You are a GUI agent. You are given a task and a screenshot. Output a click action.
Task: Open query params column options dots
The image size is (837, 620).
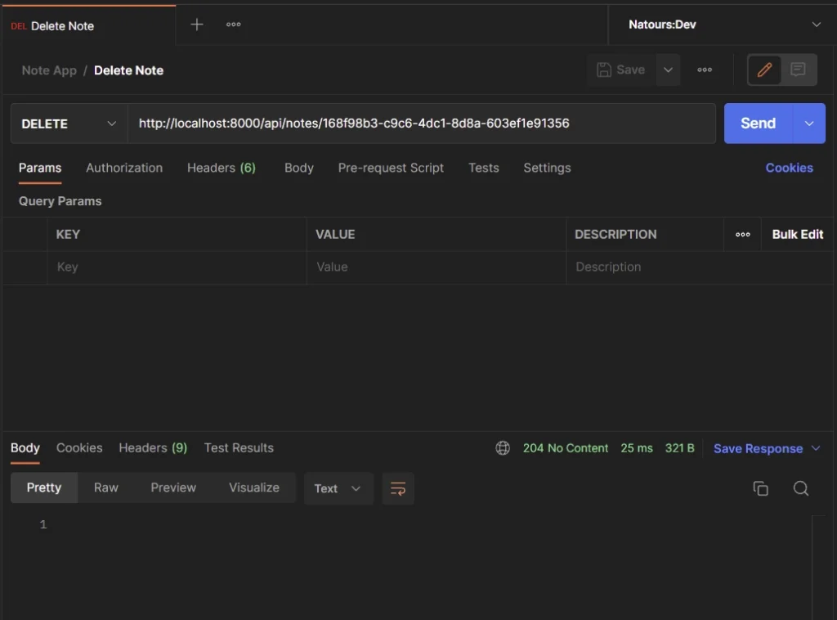[742, 235]
